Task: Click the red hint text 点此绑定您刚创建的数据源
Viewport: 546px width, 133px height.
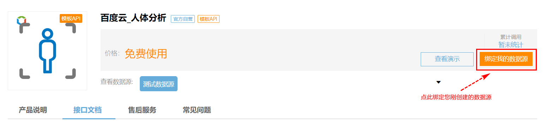Action: [x=456, y=97]
